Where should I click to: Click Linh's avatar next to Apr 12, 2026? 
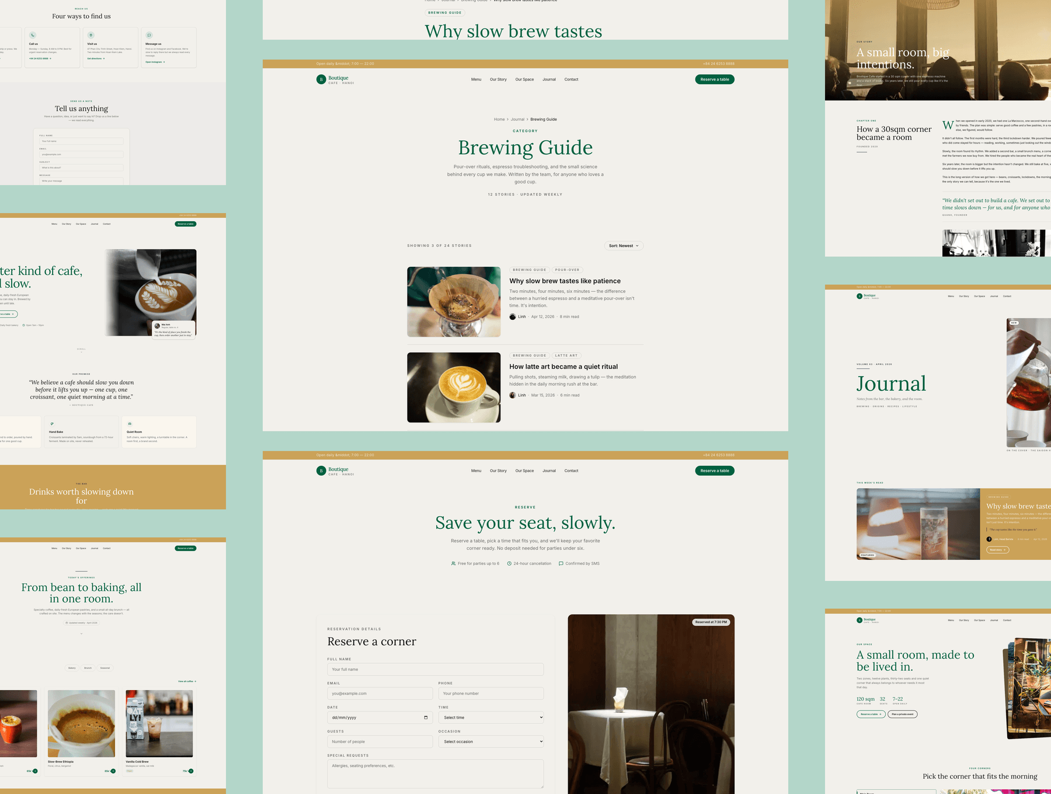[513, 316]
